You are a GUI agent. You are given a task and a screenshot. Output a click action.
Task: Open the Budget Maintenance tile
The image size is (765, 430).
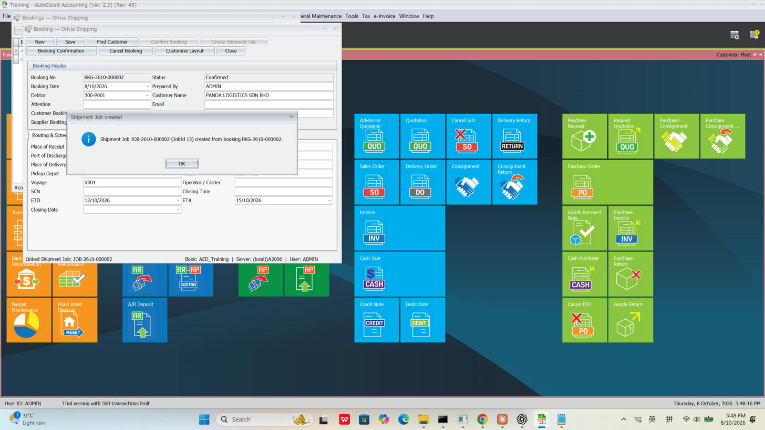tap(29, 320)
